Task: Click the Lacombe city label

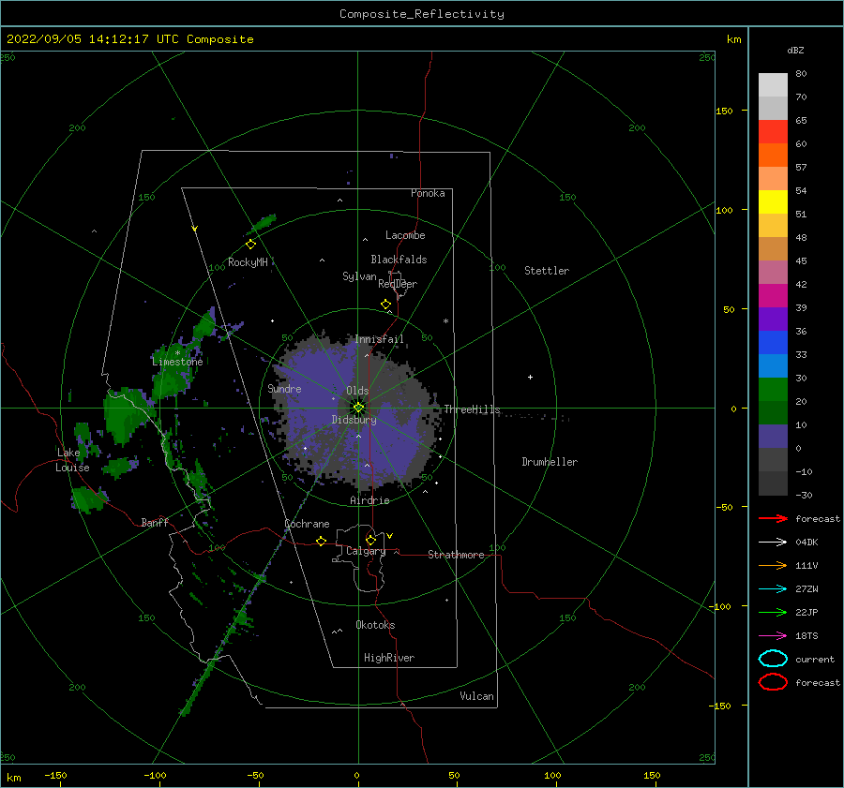Action: coord(405,235)
